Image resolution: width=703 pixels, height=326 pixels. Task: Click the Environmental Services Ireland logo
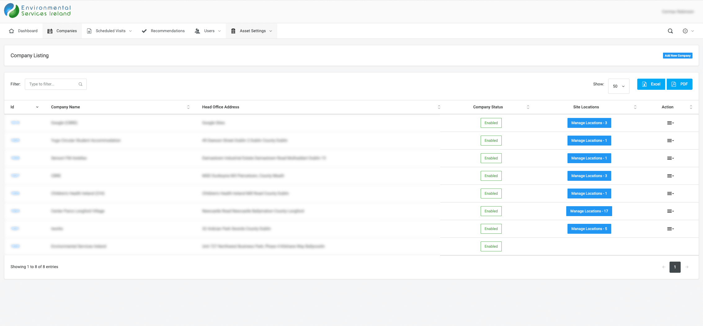(38, 11)
